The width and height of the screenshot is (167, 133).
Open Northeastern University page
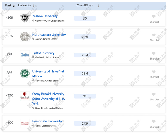pyautogui.click(x=49, y=35)
